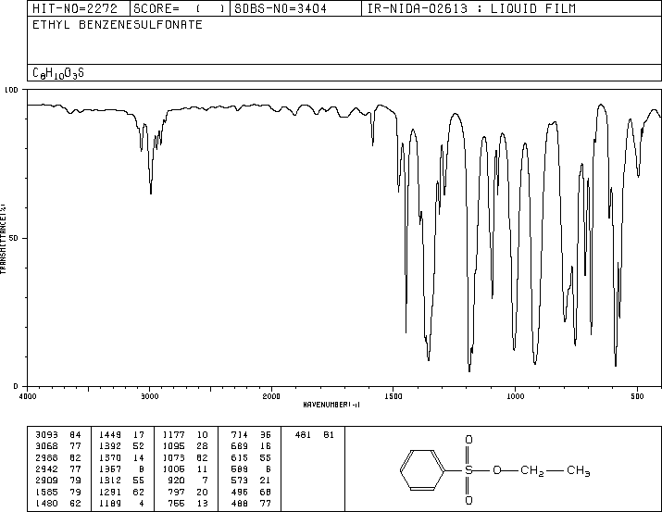Click transmittance value 84 beside 3093
The image size is (662, 512).
coord(75,435)
